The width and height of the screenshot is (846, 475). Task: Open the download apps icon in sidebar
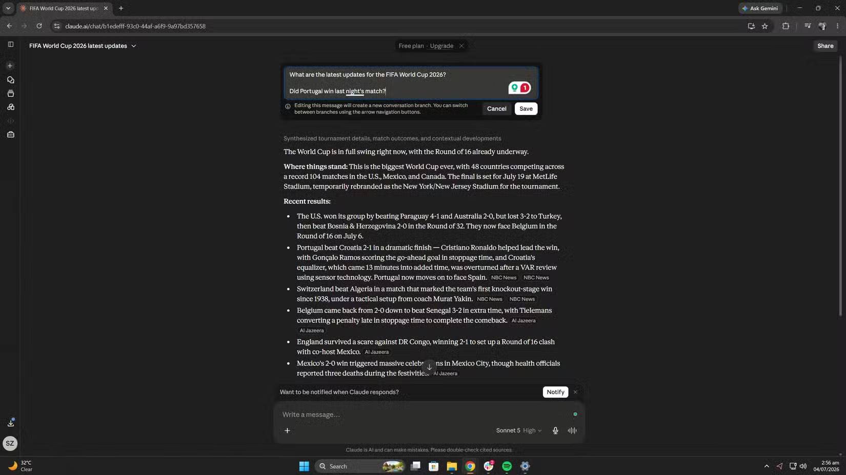tap(10, 423)
